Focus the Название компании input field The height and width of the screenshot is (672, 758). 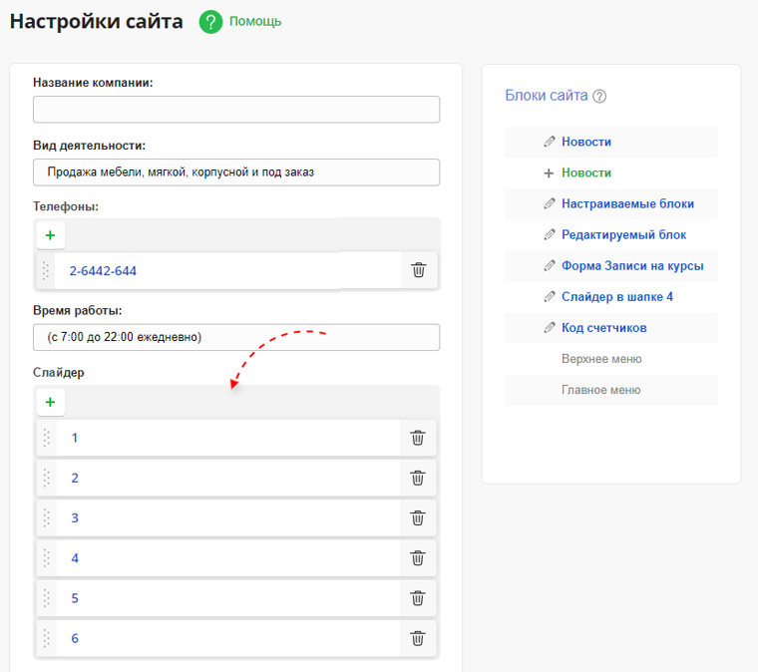click(236, 110)
